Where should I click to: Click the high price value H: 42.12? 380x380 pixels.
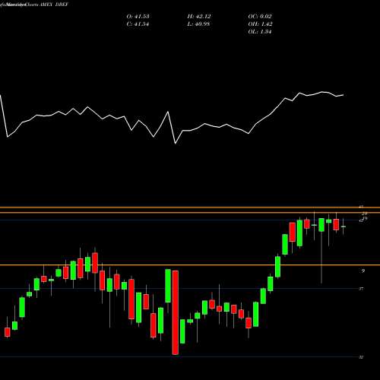199,17
